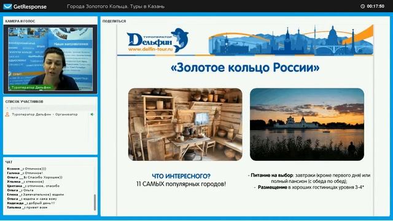Click the chat panel scrollbar thumb
The height and width of the screenshot is (221, 393).
[x=95, y=202]
